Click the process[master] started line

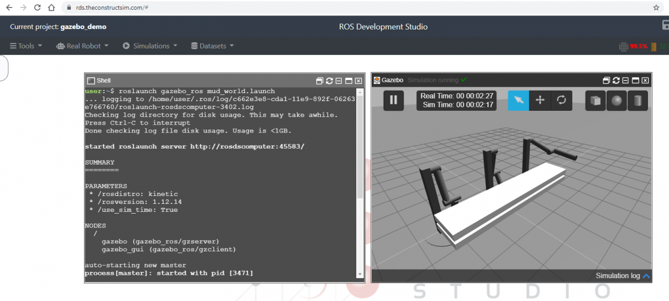(169, 273)
